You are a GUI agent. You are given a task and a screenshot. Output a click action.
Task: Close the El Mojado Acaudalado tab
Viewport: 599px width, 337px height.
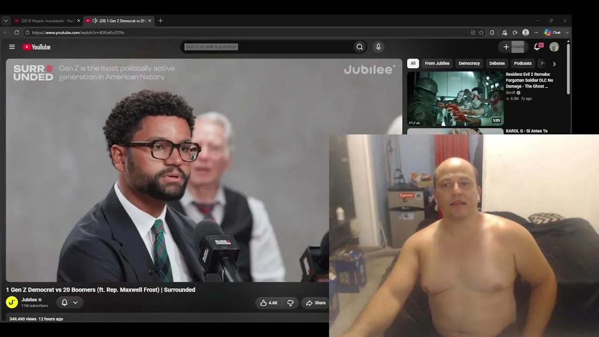tap(78, 21)
